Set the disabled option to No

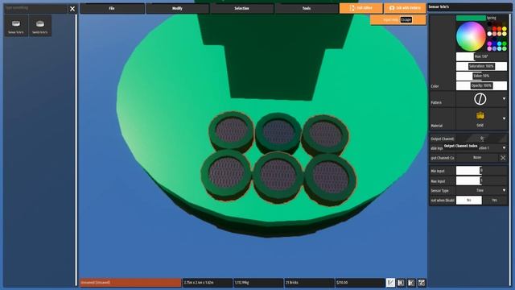[x=468, y=201]
